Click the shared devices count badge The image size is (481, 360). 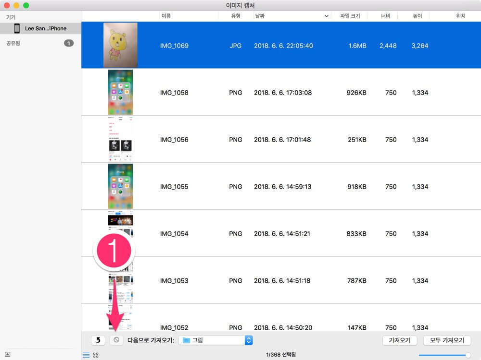click(69, 43)
